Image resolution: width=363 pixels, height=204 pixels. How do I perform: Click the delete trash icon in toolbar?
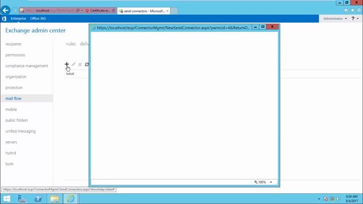[80, 64]
